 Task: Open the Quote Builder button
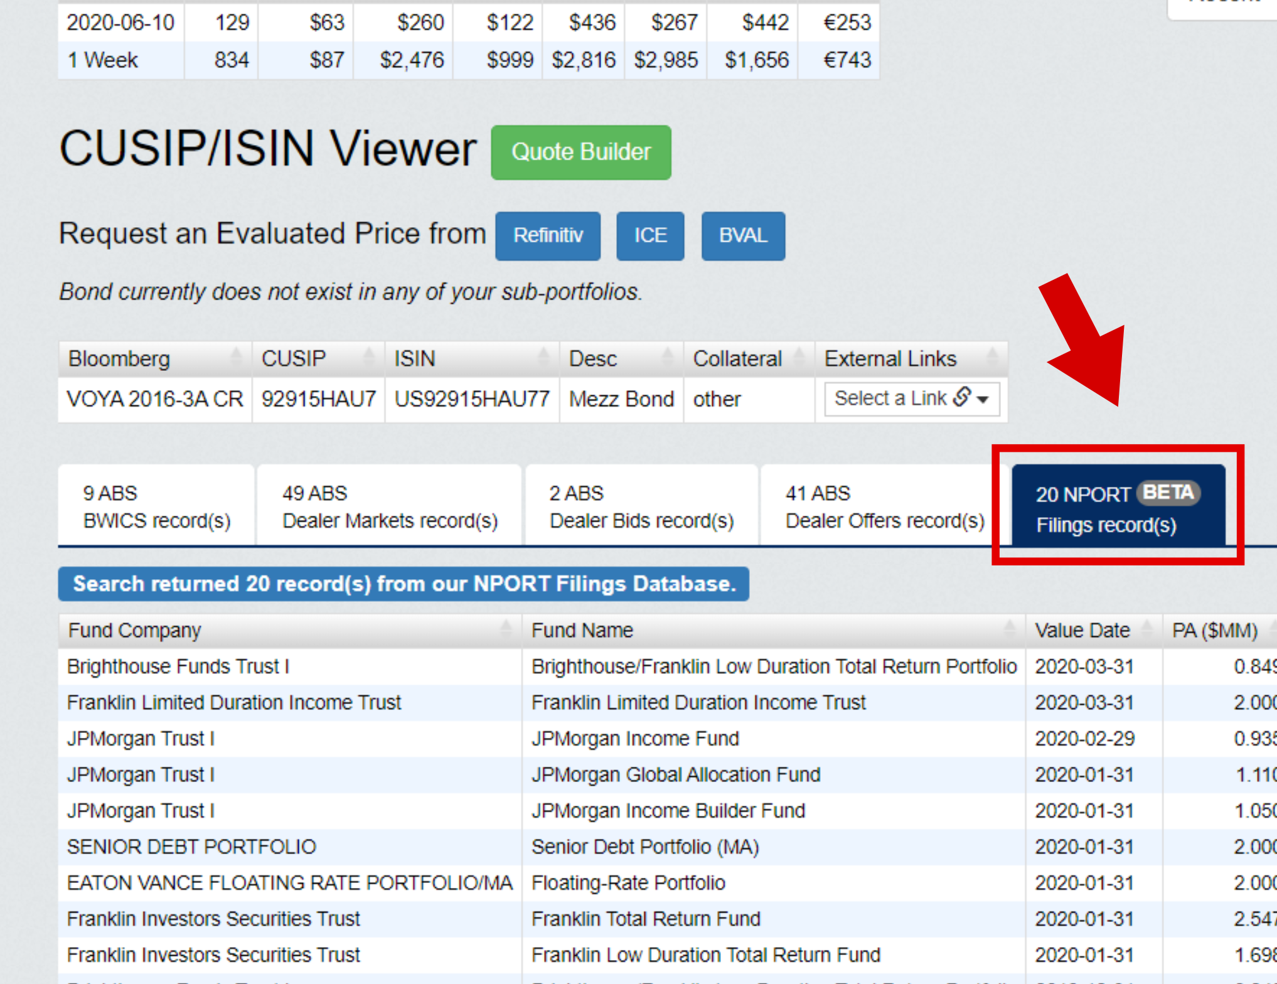580,152
